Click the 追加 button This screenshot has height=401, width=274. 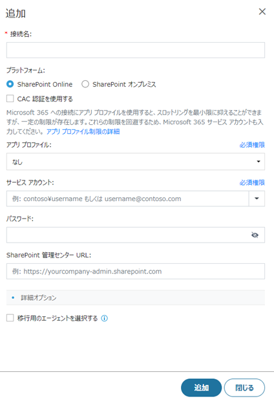point(201,387)
